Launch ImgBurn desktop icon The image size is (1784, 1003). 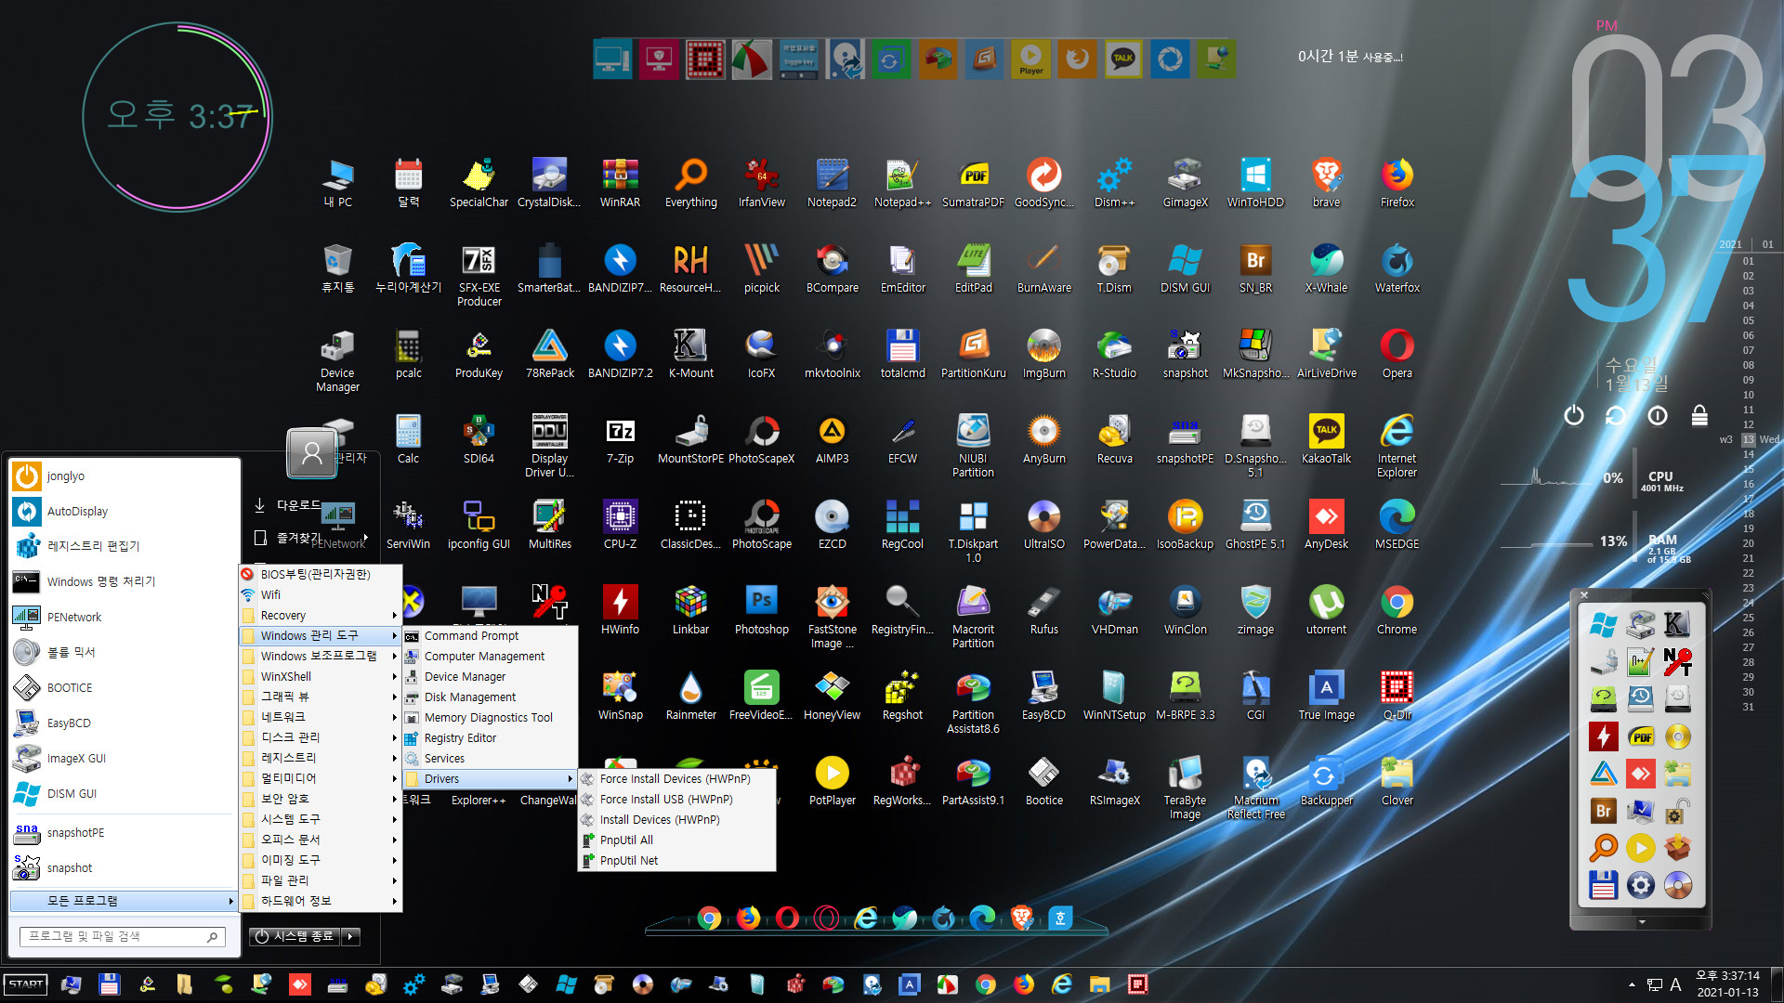coord(1043,353)
